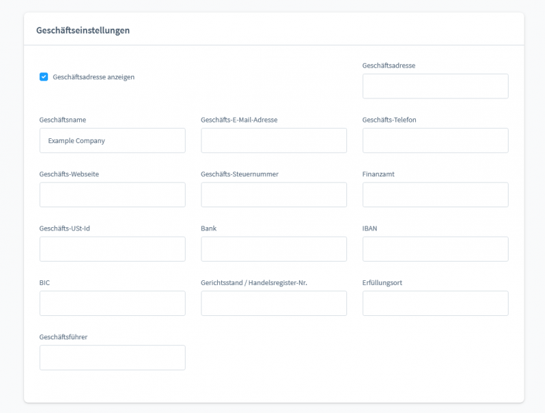Focus the Geschäftsadresse input field
Screen dimensions: 545x413
[x=435, y=87]
